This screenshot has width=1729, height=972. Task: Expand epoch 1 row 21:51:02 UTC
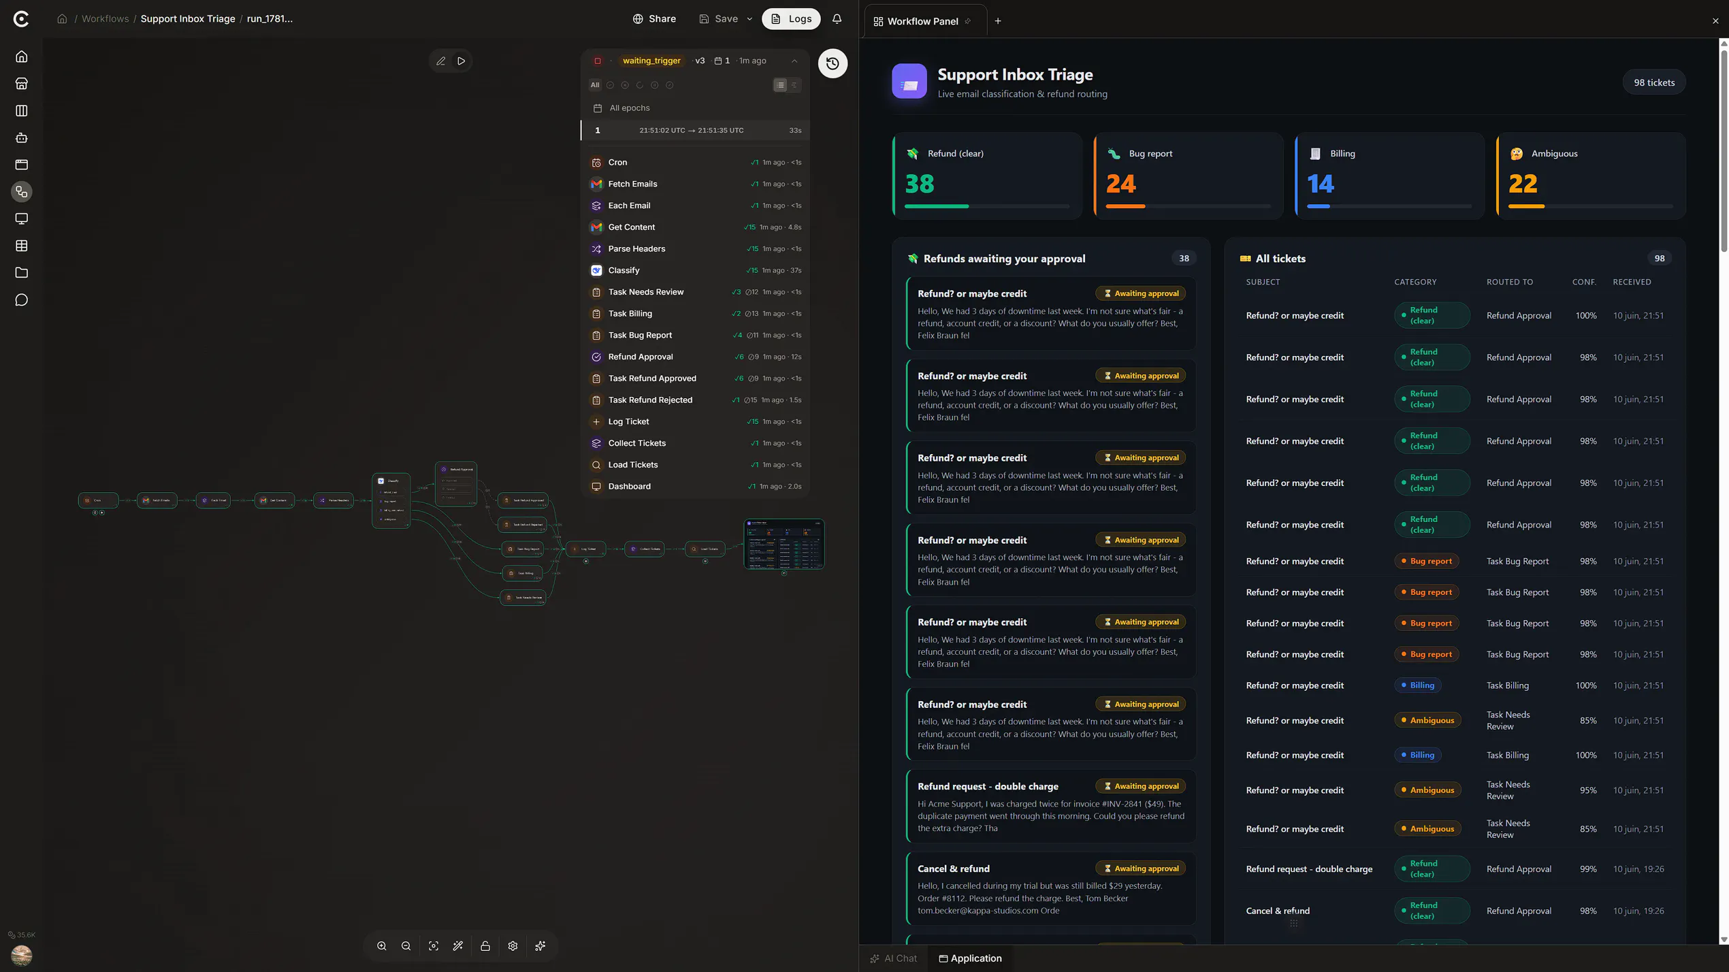[695, 131]
